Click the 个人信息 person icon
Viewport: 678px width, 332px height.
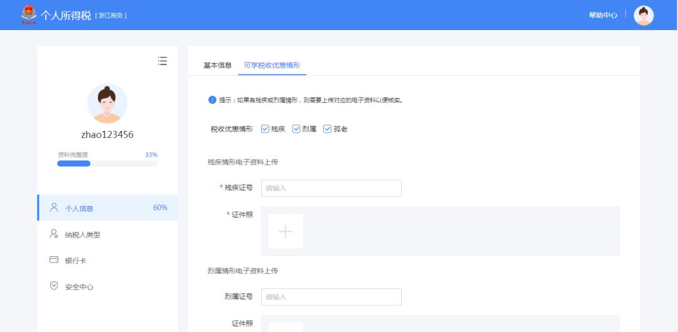point(54,207)
